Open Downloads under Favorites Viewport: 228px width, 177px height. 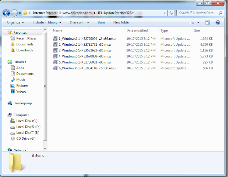(x=25, y=50)
